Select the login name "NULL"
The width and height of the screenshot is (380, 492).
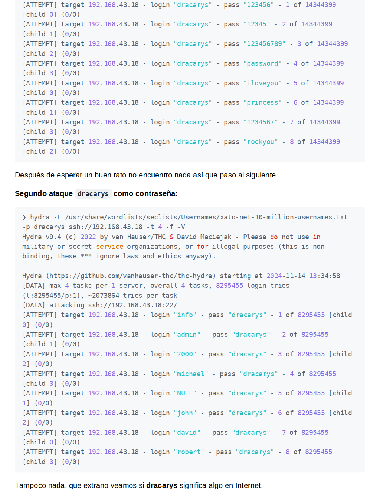pos(185,393)
